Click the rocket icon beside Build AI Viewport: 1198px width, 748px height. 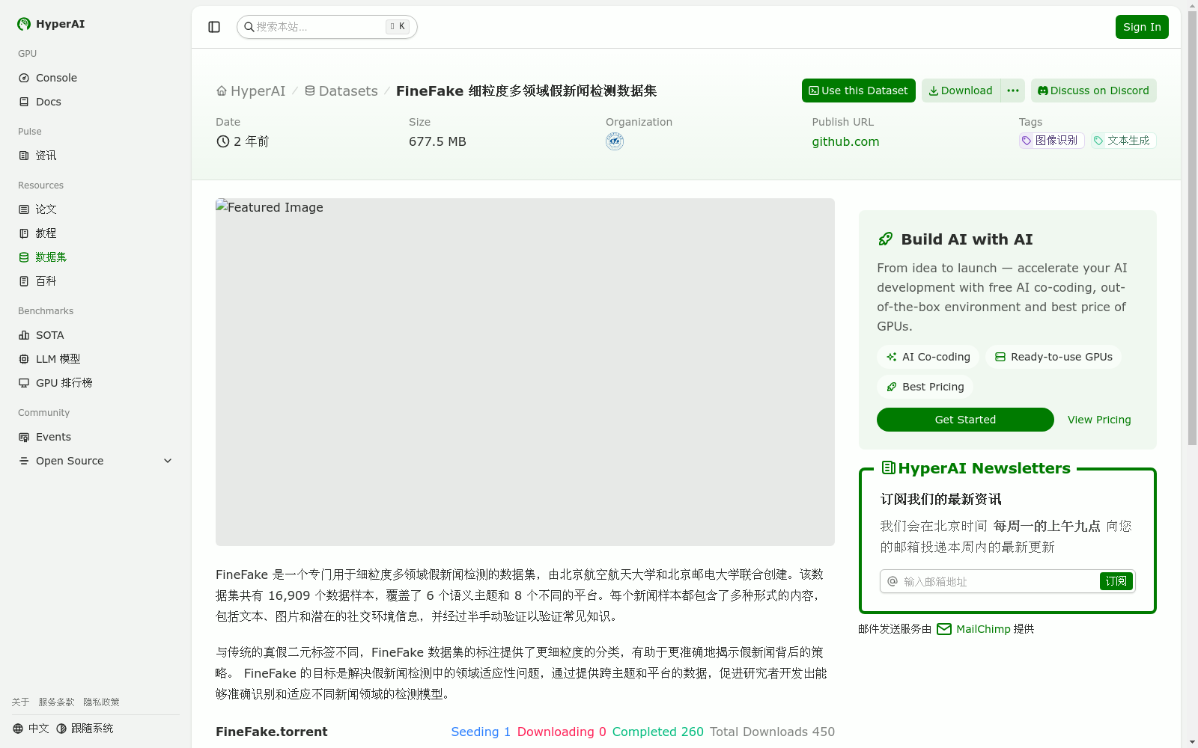coord(885,239)
